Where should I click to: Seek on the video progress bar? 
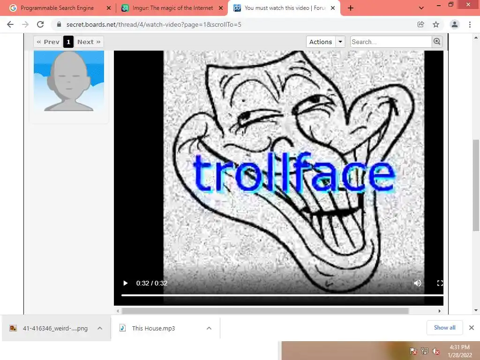[x=282, y=295]
